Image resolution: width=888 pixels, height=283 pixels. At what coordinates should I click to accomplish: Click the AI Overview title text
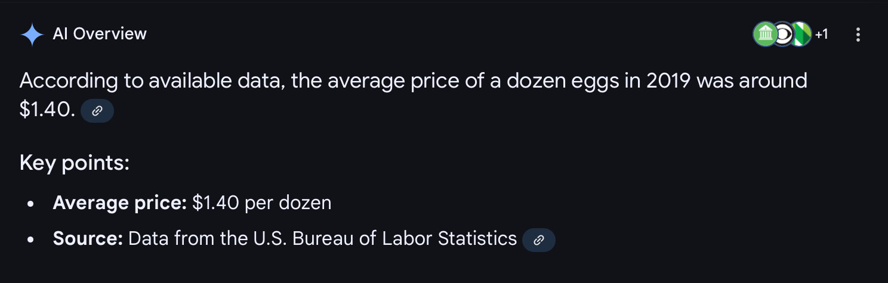100,34
